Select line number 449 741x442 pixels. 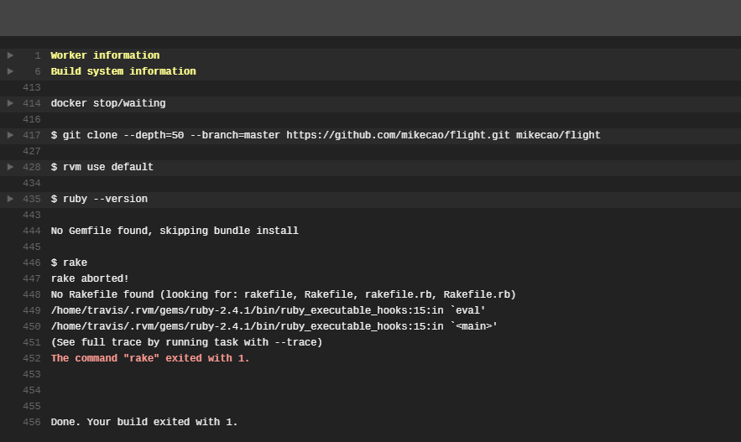tap(32, 310)
